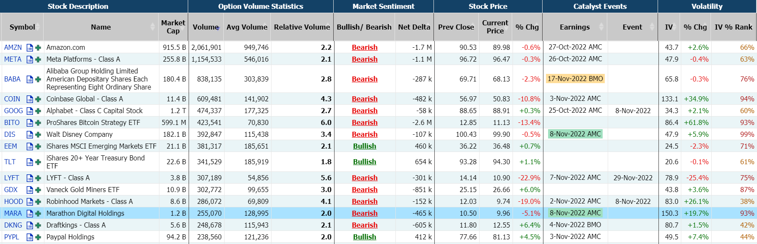
Task: Sort by Market Cap column header
Action: [x=173, y=27]
